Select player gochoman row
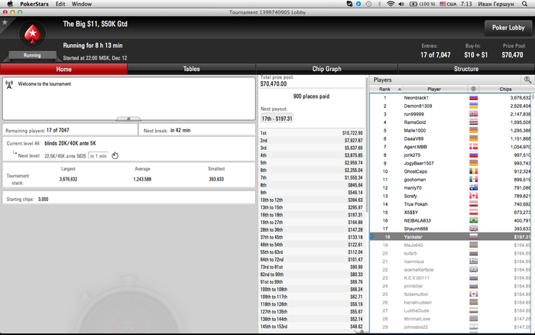This screenshot has width=535, height=335. pyautogui.click(x=450, y=180)
